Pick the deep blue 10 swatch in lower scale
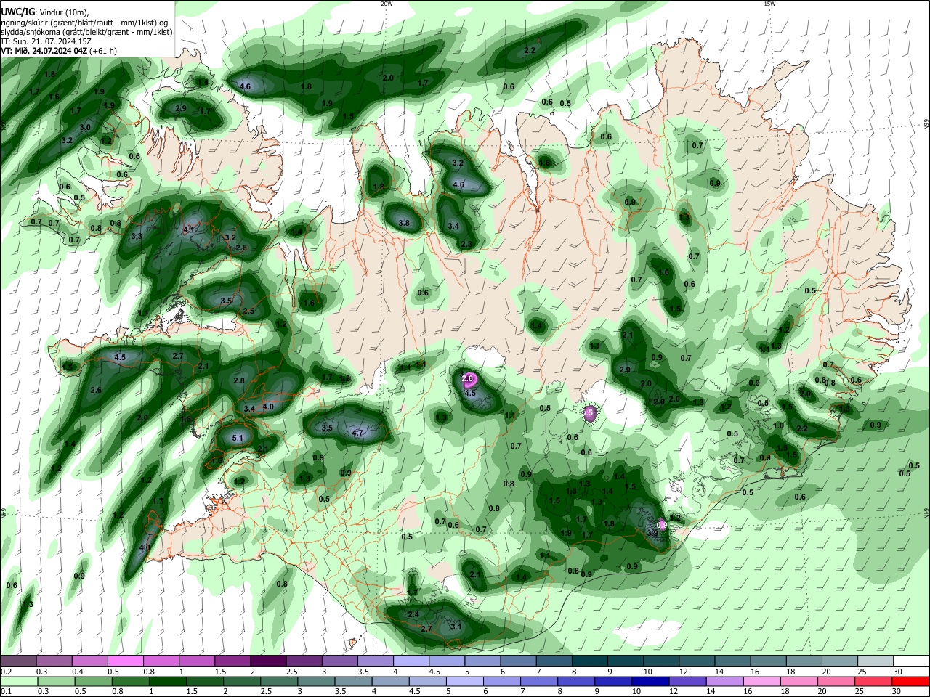This screenshot has width=930, height=697. (x=650, y=681)
